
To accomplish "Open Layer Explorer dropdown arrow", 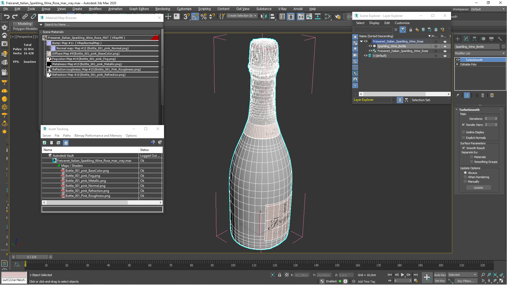I will click(x=393, y=100).
